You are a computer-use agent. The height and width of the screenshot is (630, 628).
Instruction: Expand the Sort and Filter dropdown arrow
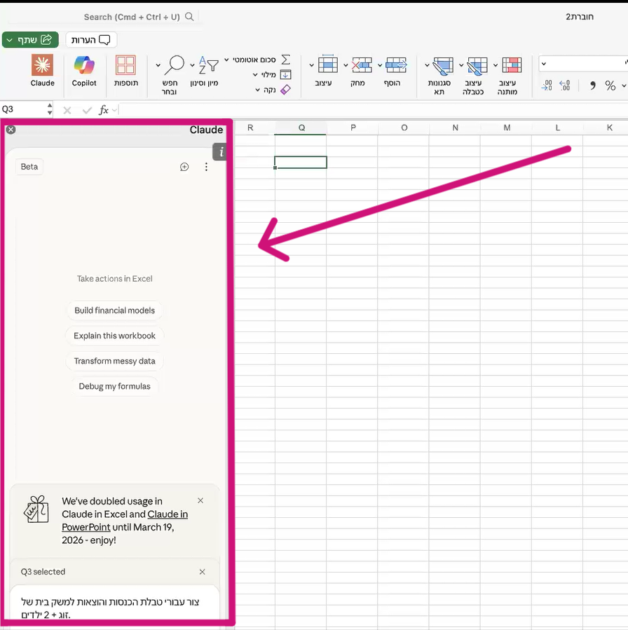point(192,65)
